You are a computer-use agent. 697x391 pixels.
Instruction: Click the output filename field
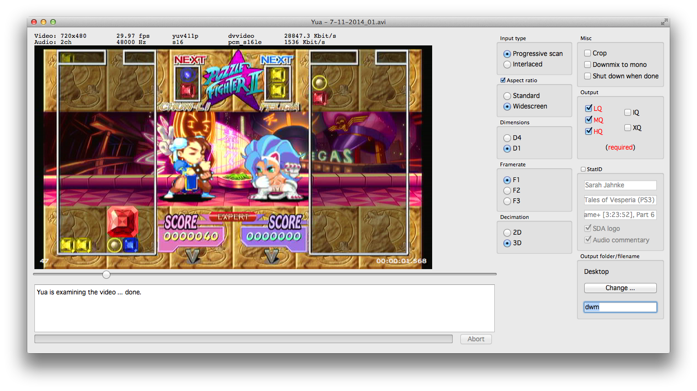coord(620,307)
